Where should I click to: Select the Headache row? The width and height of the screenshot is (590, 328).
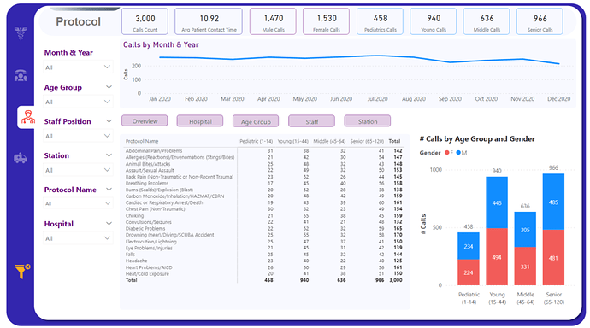tap(263, 261)
